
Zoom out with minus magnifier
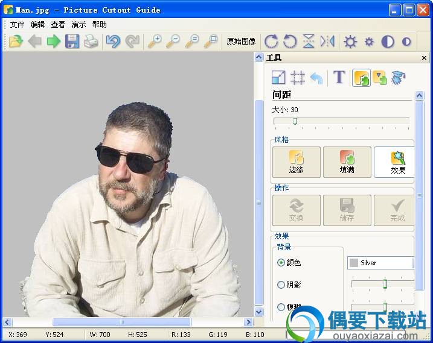pyautogui.click(x=173, y=42)
